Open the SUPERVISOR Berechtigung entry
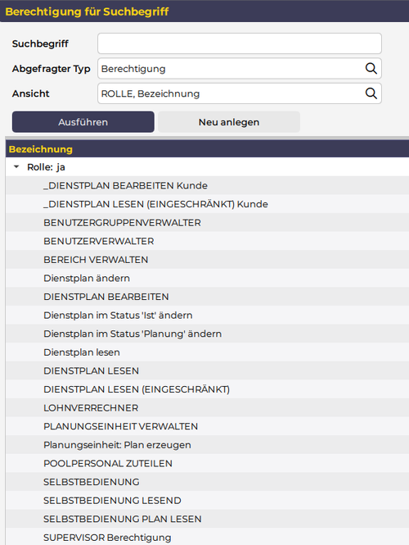This screenshot has height=545, width=409. point(207,537)
